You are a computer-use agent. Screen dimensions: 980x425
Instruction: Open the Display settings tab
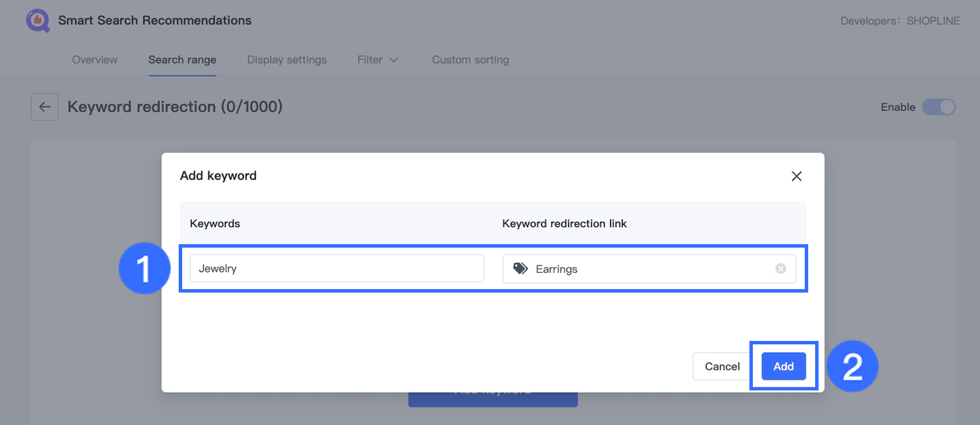click(x=287, y=60)
